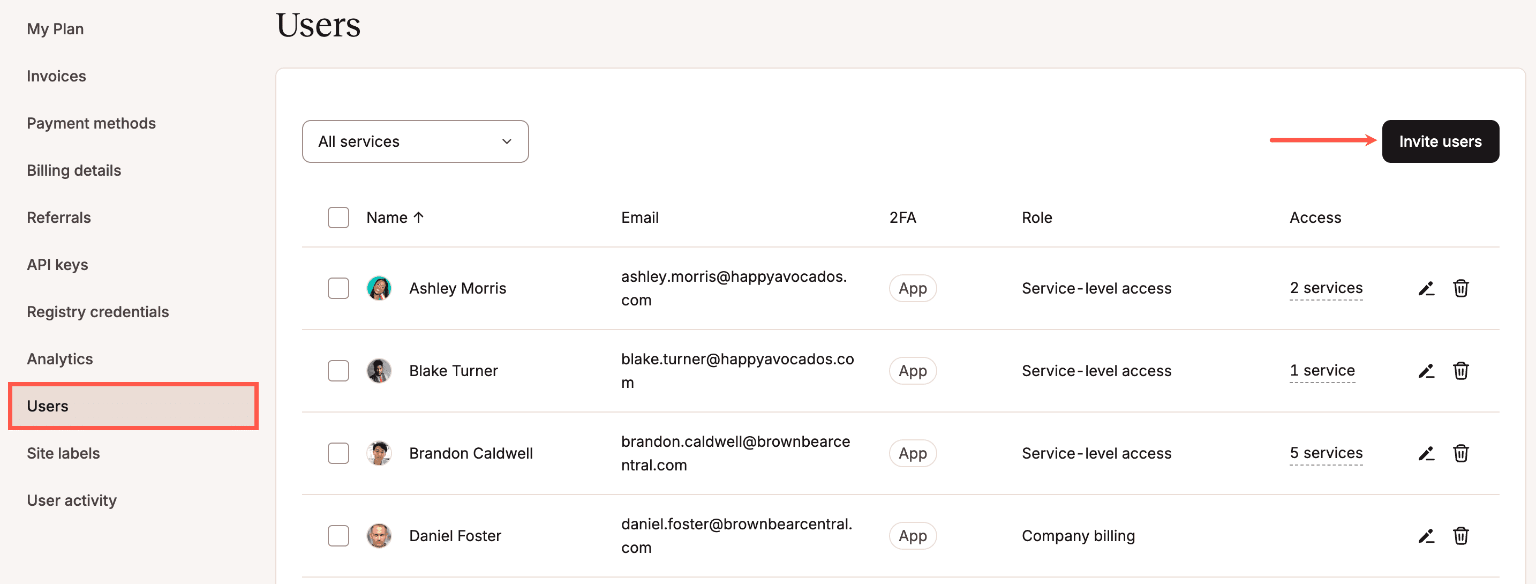
Task: Click Daniel Foster's avatar thumbnail
Action: coord(379,536)
